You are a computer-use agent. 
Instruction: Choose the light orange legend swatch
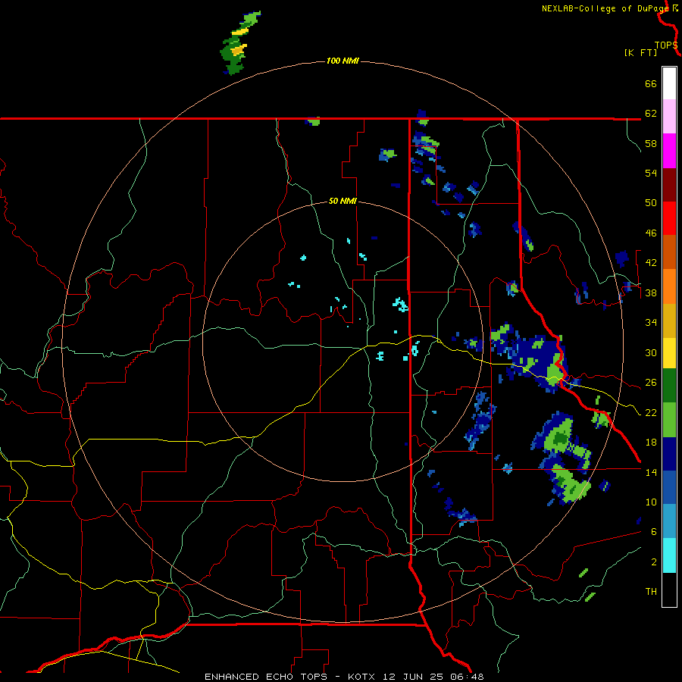click(669, 286)
